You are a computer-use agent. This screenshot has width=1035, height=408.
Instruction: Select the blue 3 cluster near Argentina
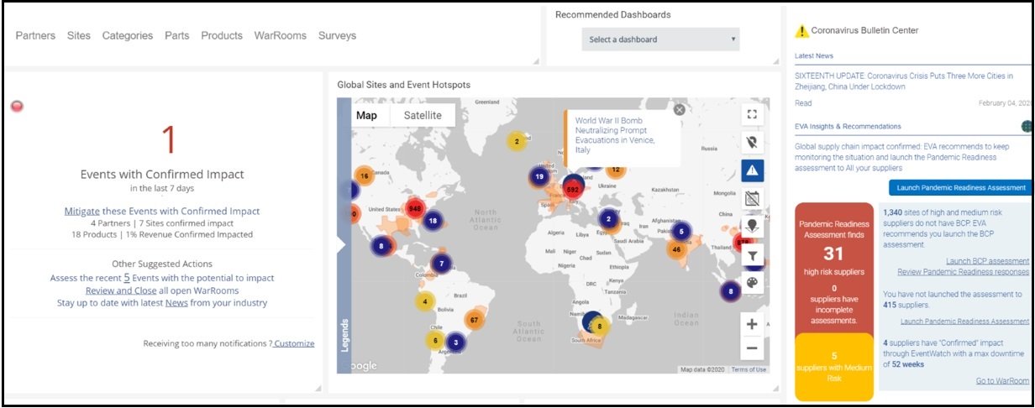(455, 342)
